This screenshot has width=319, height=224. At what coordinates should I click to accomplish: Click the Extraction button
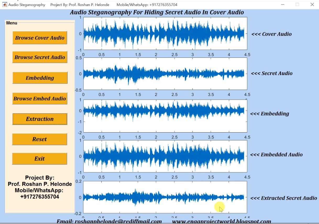click(40, 119)
